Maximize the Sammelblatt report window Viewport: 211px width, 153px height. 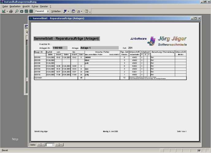coord(195,18)
